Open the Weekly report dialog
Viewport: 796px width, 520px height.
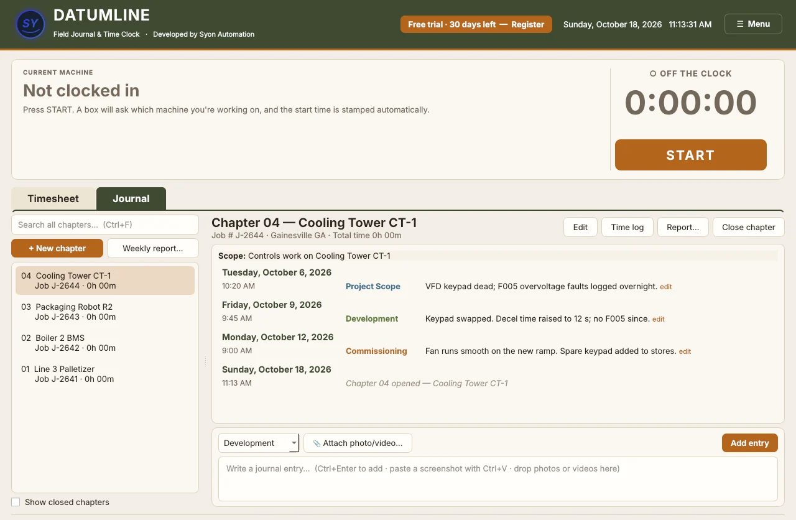(x=153, y=248)
